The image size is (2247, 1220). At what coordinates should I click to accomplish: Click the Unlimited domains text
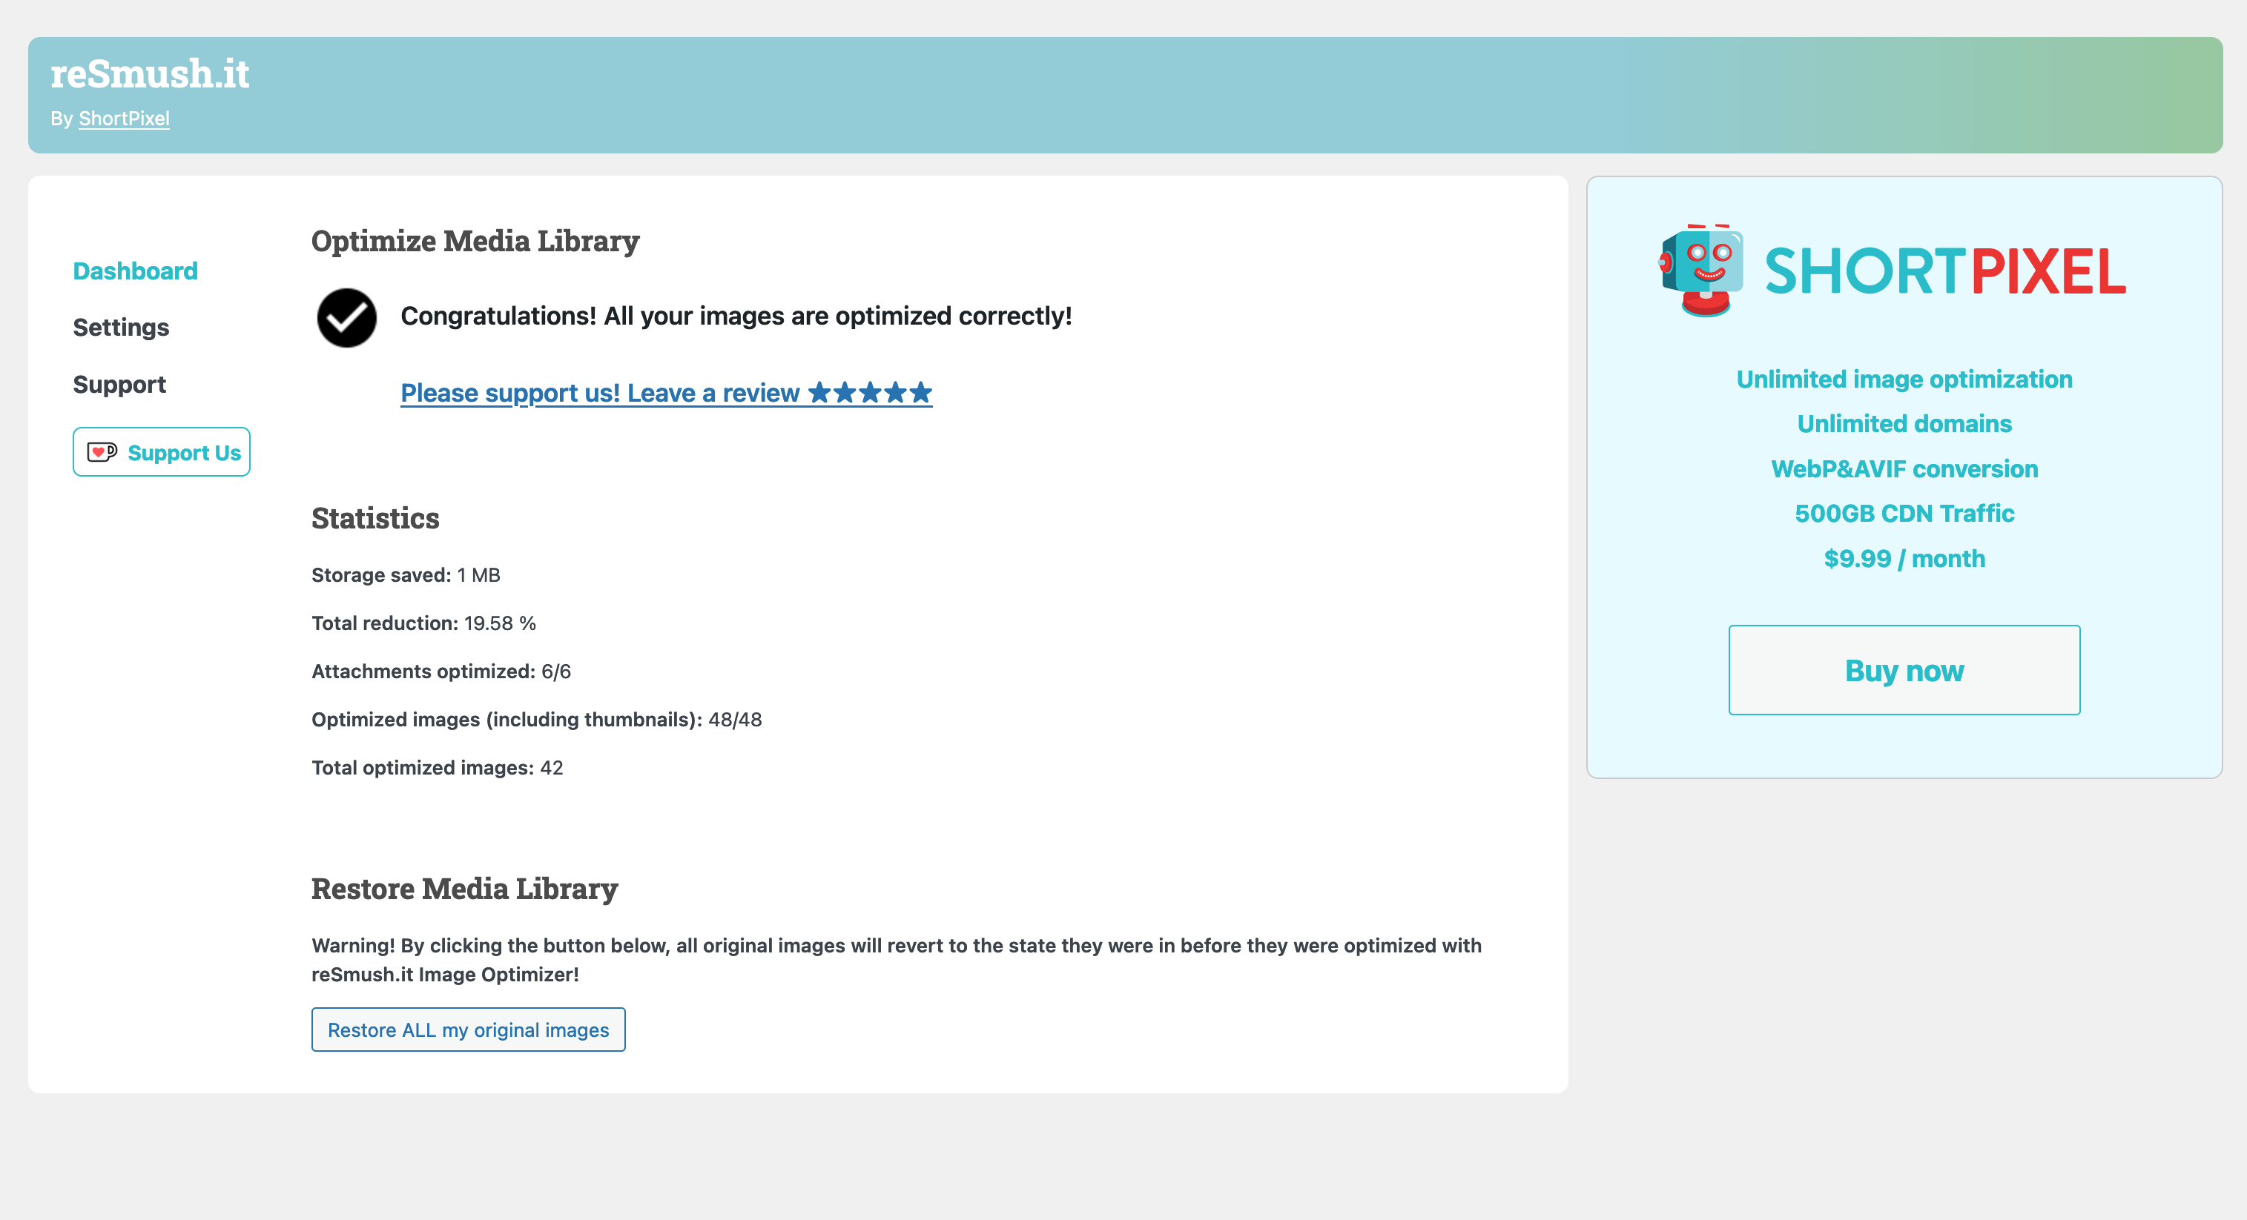(x=1904, y=424)
